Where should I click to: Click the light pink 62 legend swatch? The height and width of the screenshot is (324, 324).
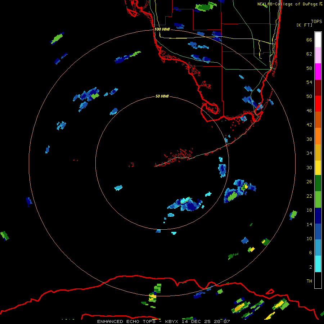click(318, 55)
